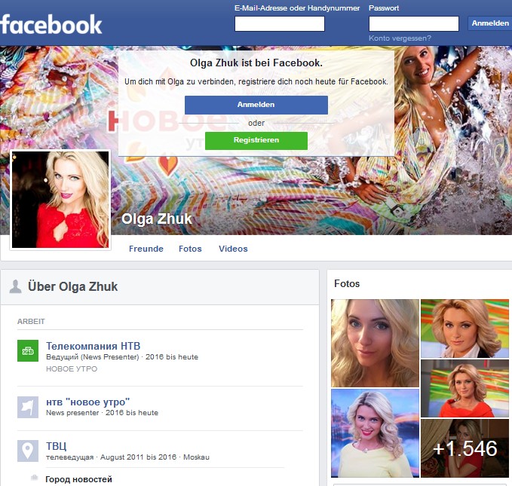
Task: Click the person silhouette icon in About header
Action: (x=15, y=286)
